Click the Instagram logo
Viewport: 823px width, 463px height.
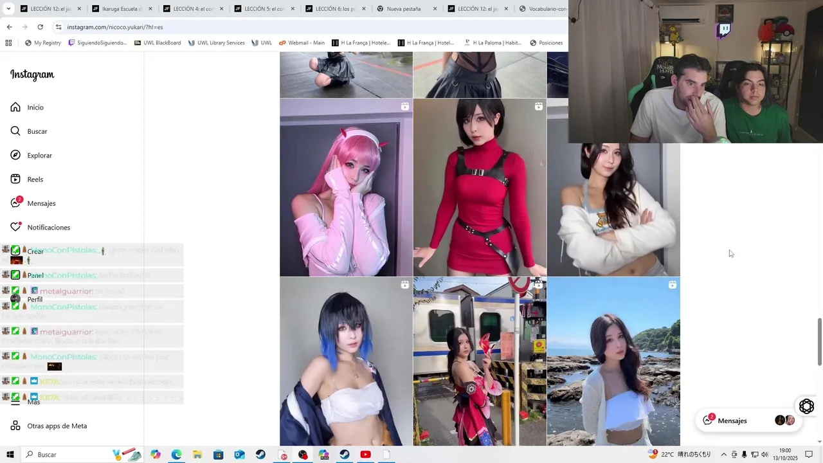point(32,75)
